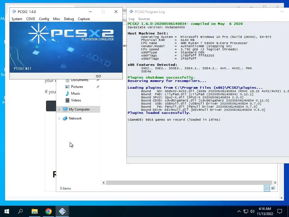289x217 pixels.
Task: Click 'Plugins loaded successfully.' log line
Action: click(159, 113)
